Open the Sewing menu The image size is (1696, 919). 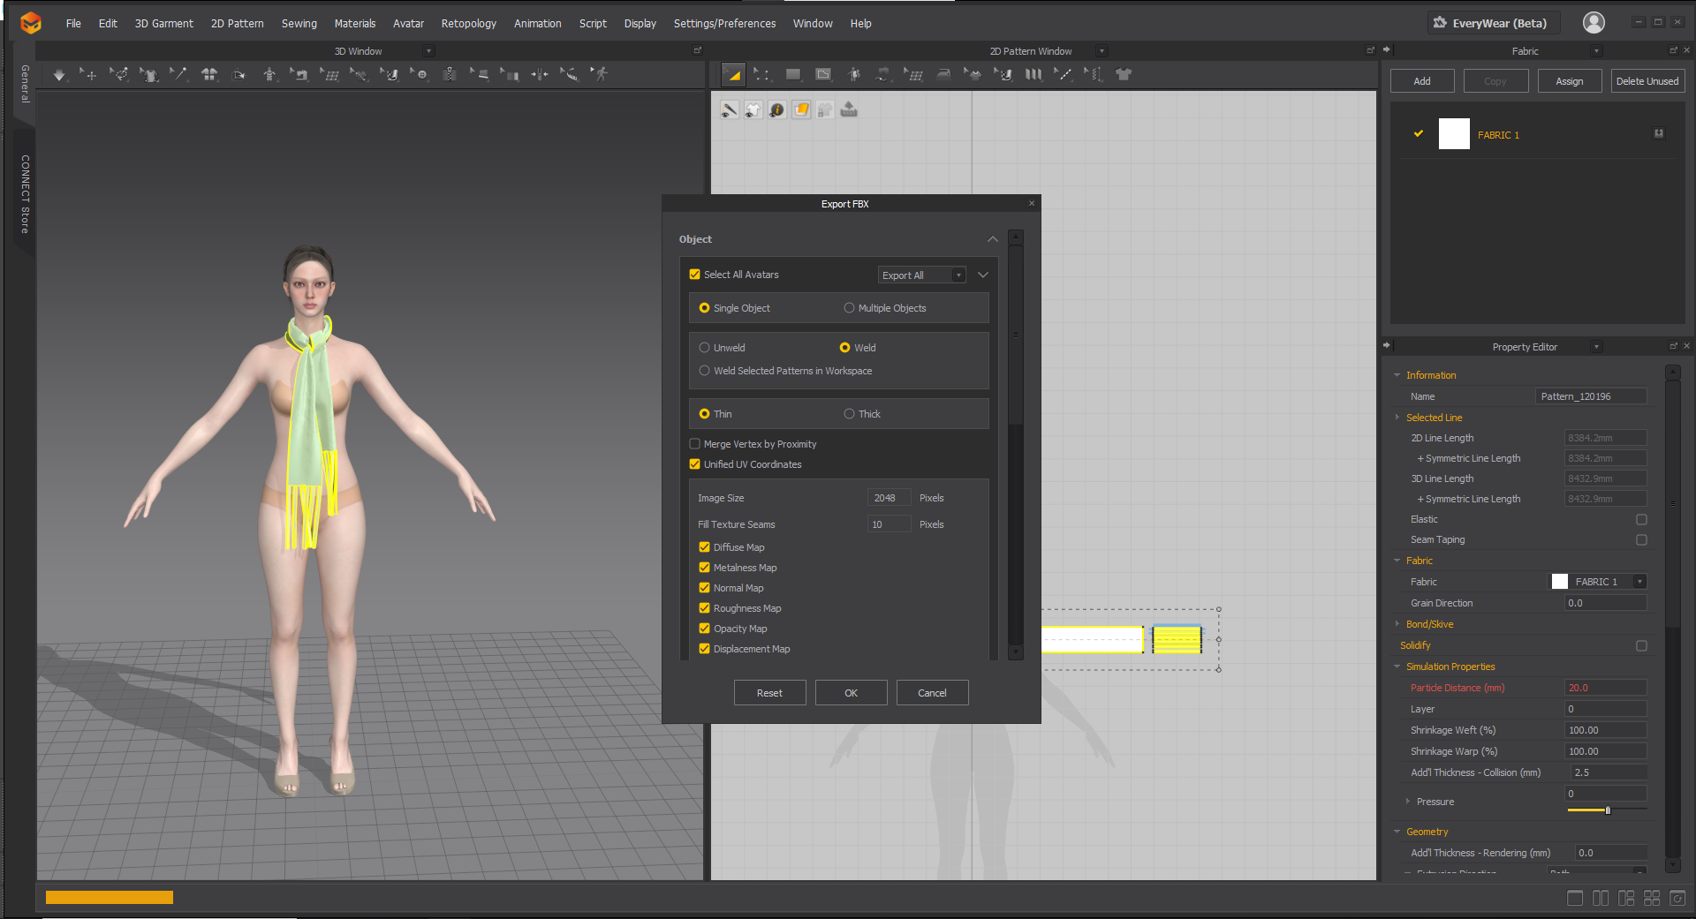pyautogui.click(x=299, y=24)
